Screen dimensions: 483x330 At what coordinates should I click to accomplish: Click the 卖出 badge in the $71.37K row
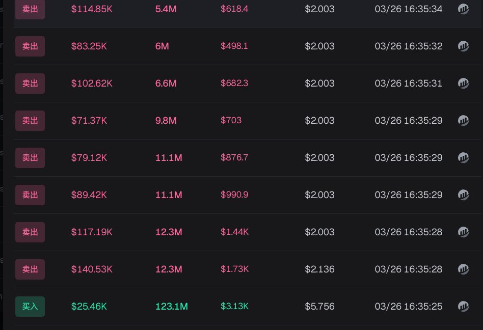(30, 121)
